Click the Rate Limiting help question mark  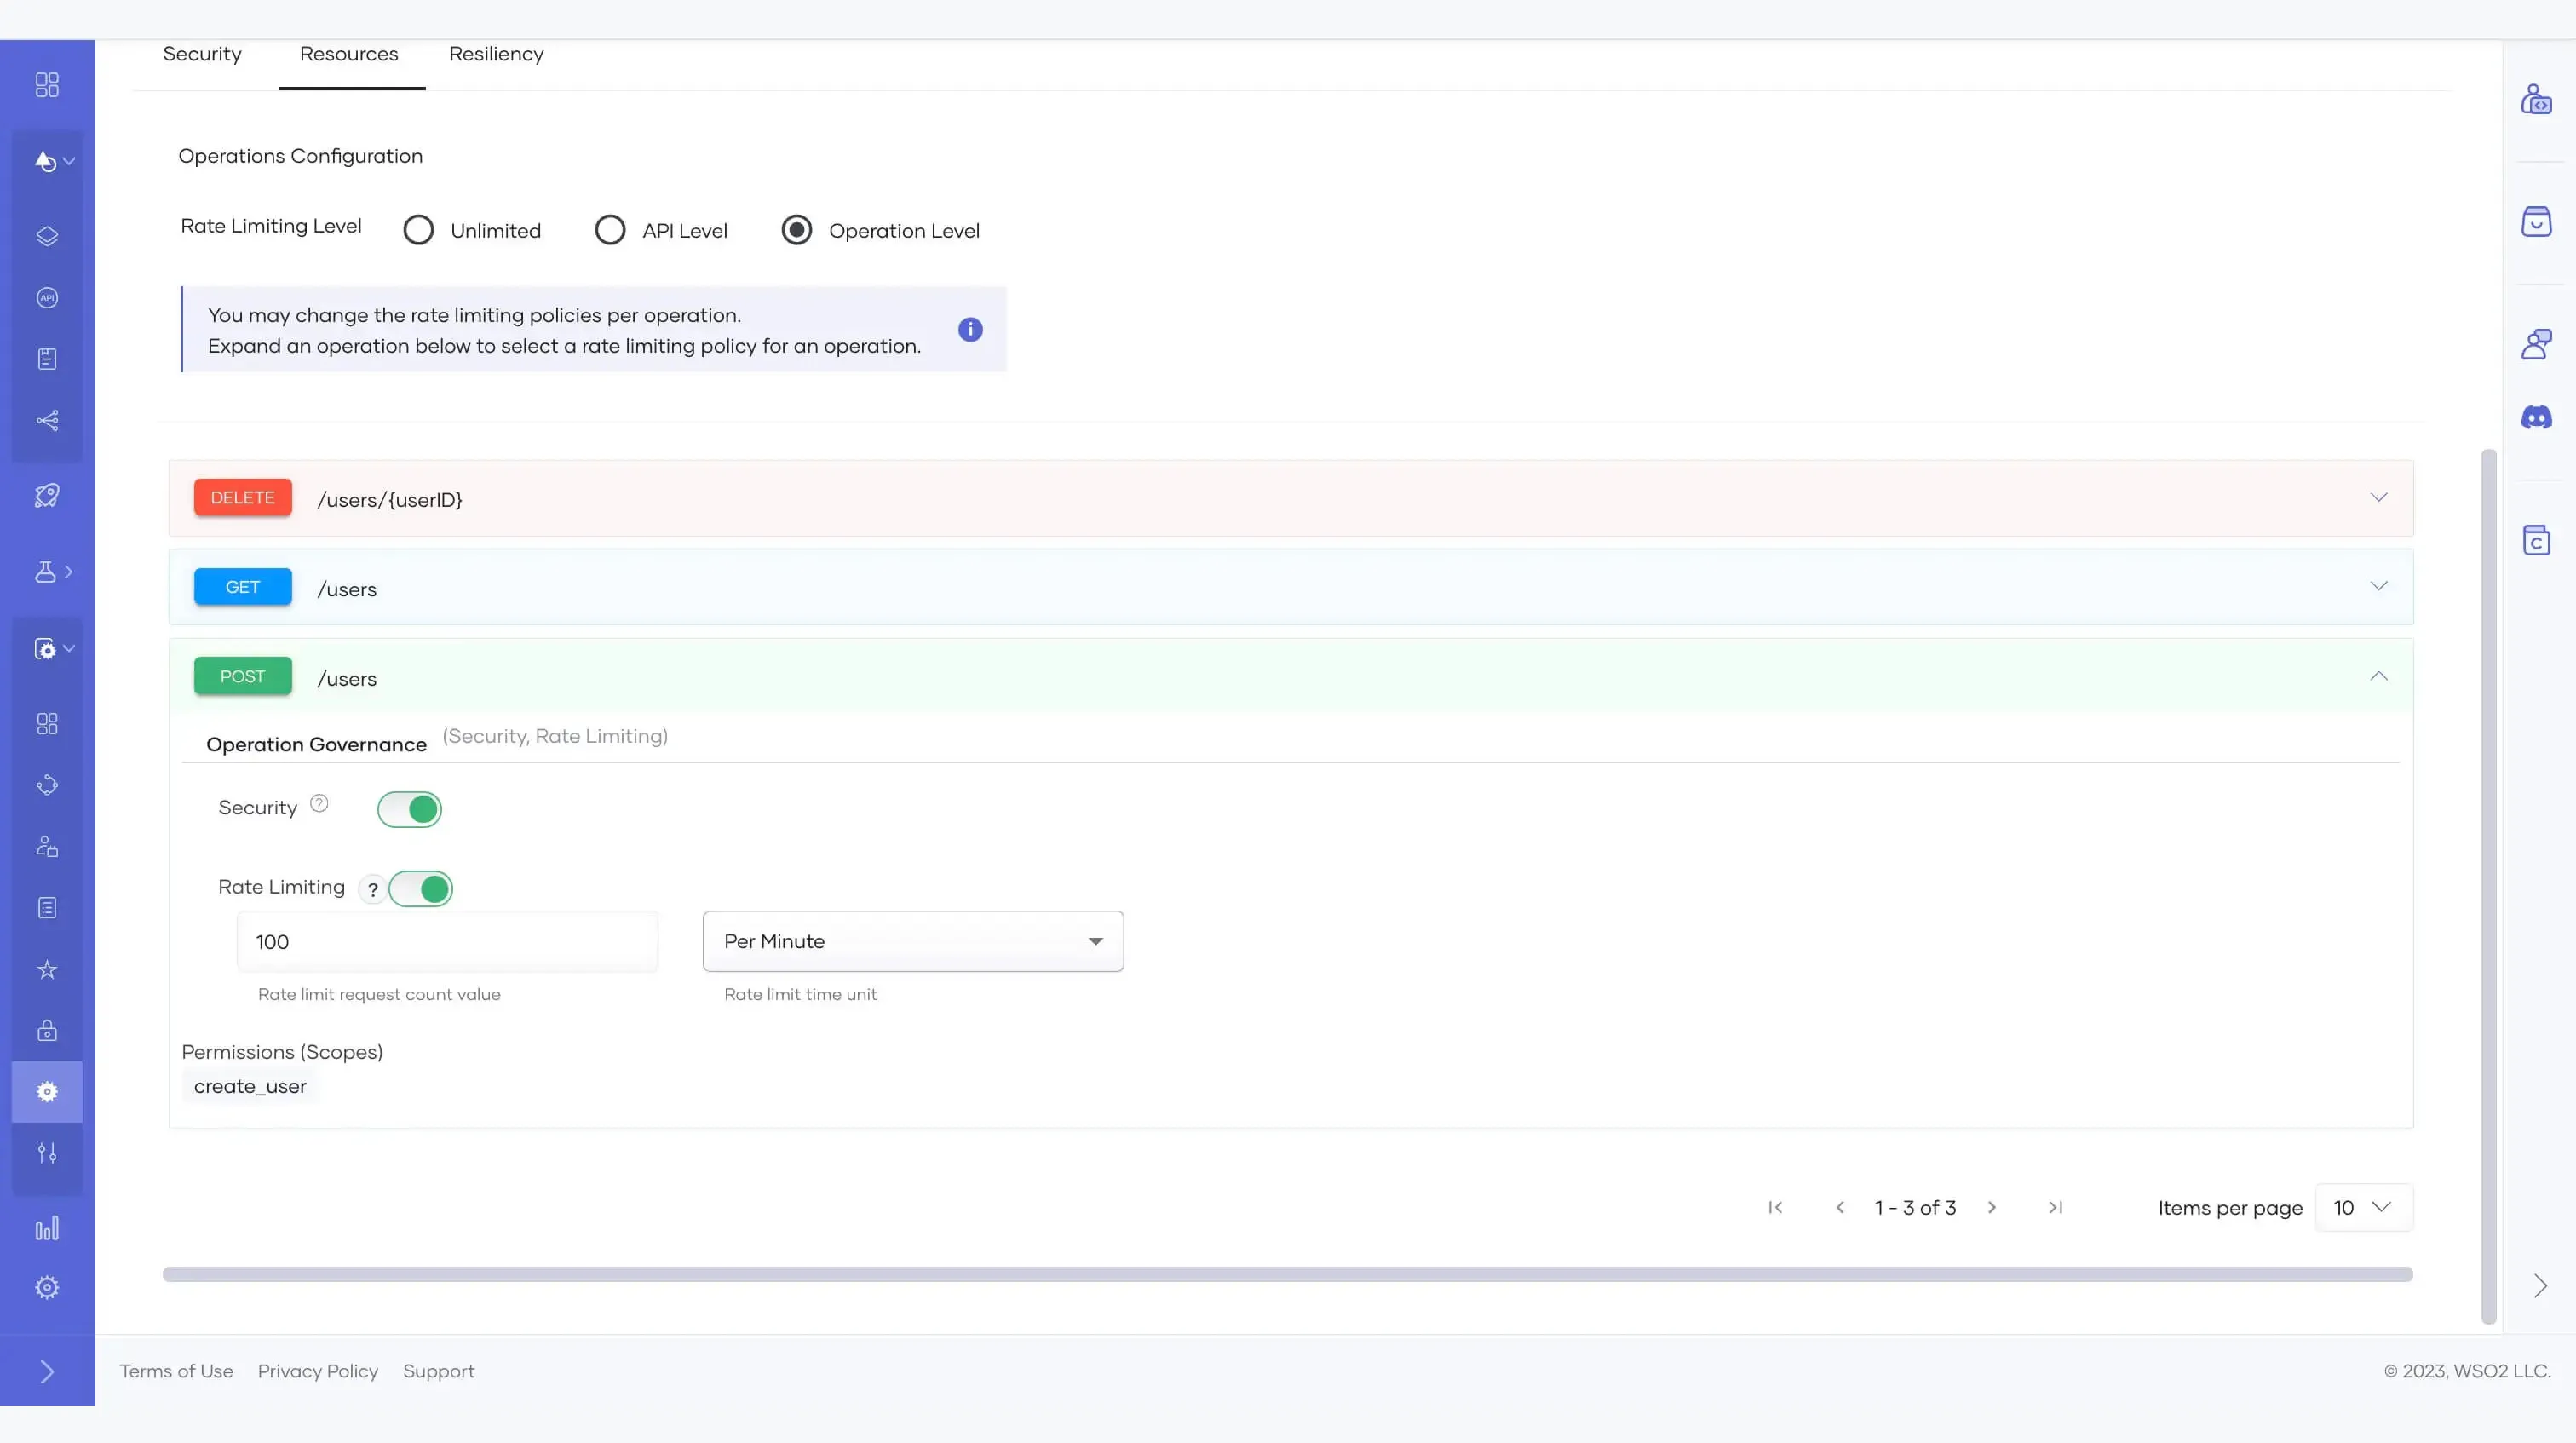[373, 889]
